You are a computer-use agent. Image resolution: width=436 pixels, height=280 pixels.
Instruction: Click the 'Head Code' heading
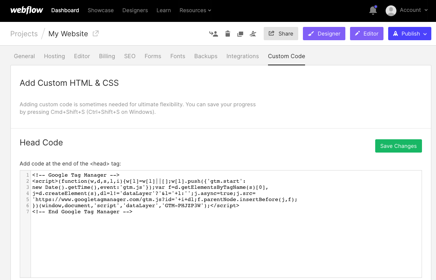(x=41, y=143)
